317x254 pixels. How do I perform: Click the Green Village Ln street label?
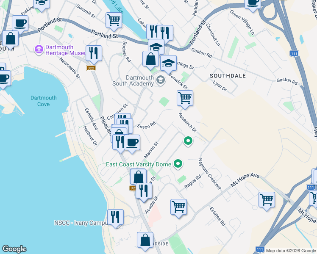242,22
